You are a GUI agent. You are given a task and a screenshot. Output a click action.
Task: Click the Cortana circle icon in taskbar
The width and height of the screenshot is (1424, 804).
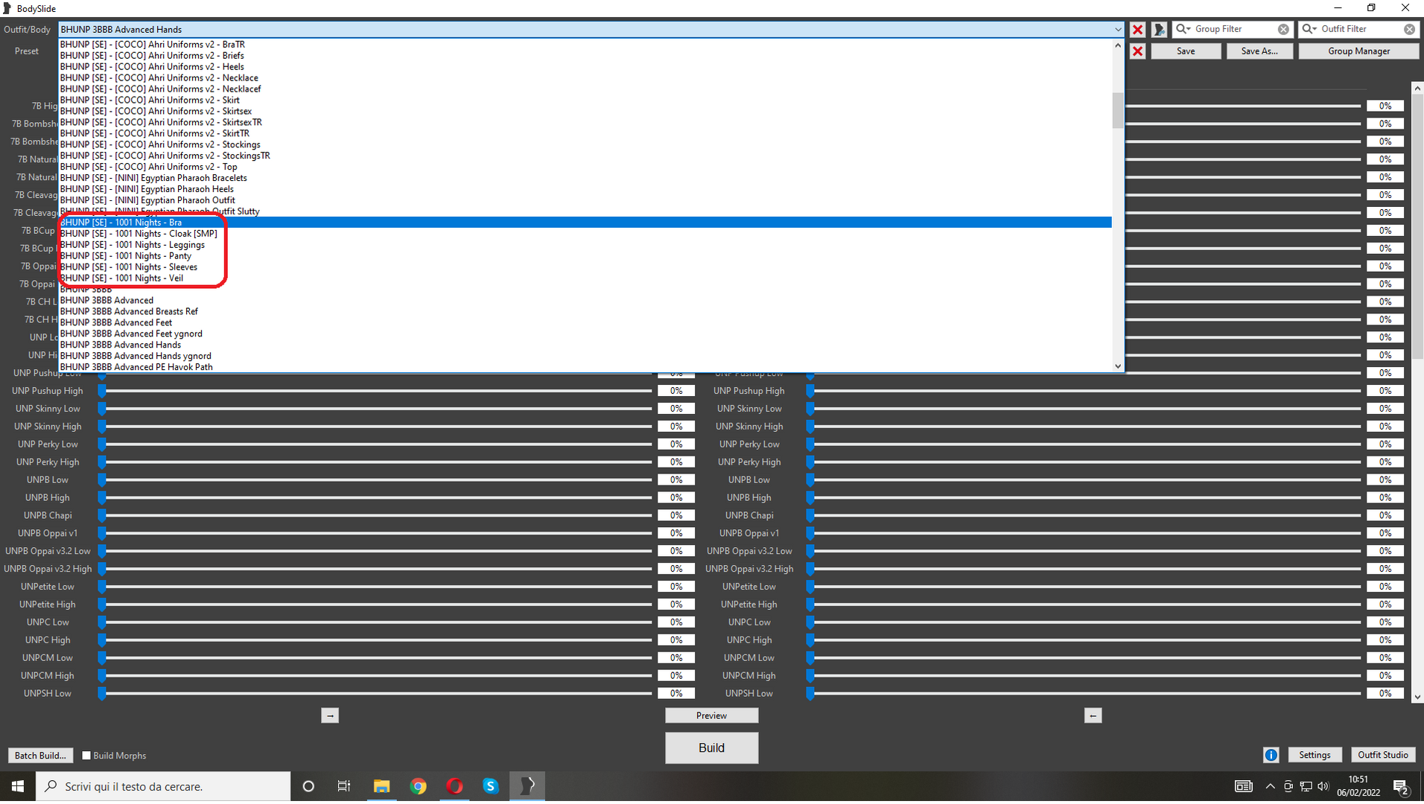pyautogui.click(x=308, y=786)
